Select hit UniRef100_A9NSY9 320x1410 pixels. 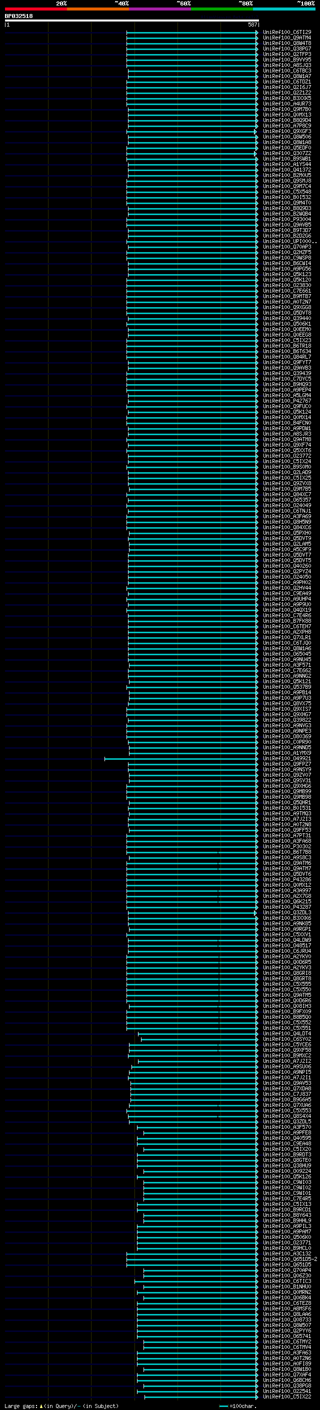click(286, 770)
